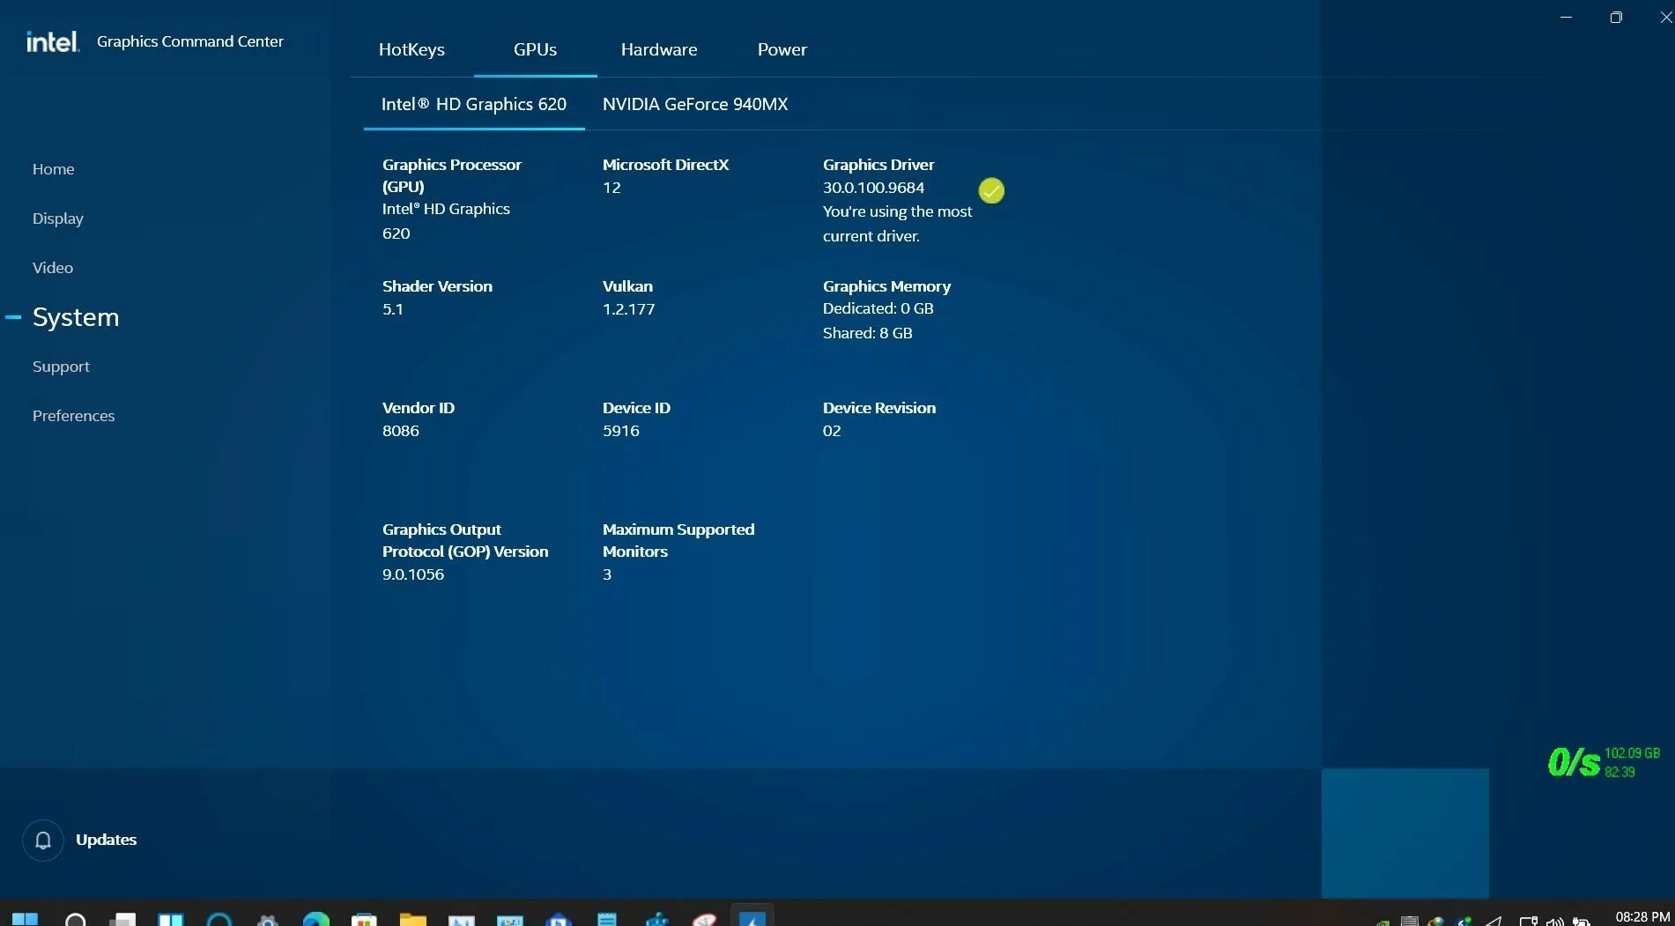Launch Microsoft Edge from taskbar
This screenshot has width=1675, height=926.
(x=315, y=919)
